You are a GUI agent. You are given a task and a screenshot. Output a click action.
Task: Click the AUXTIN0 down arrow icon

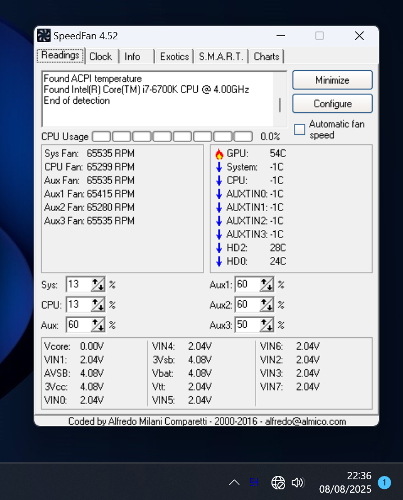click(x=219, y=194)
